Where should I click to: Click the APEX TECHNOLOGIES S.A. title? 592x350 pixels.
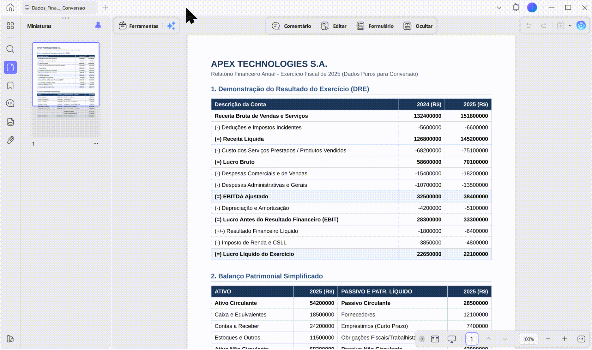click(x=269, y=64)
